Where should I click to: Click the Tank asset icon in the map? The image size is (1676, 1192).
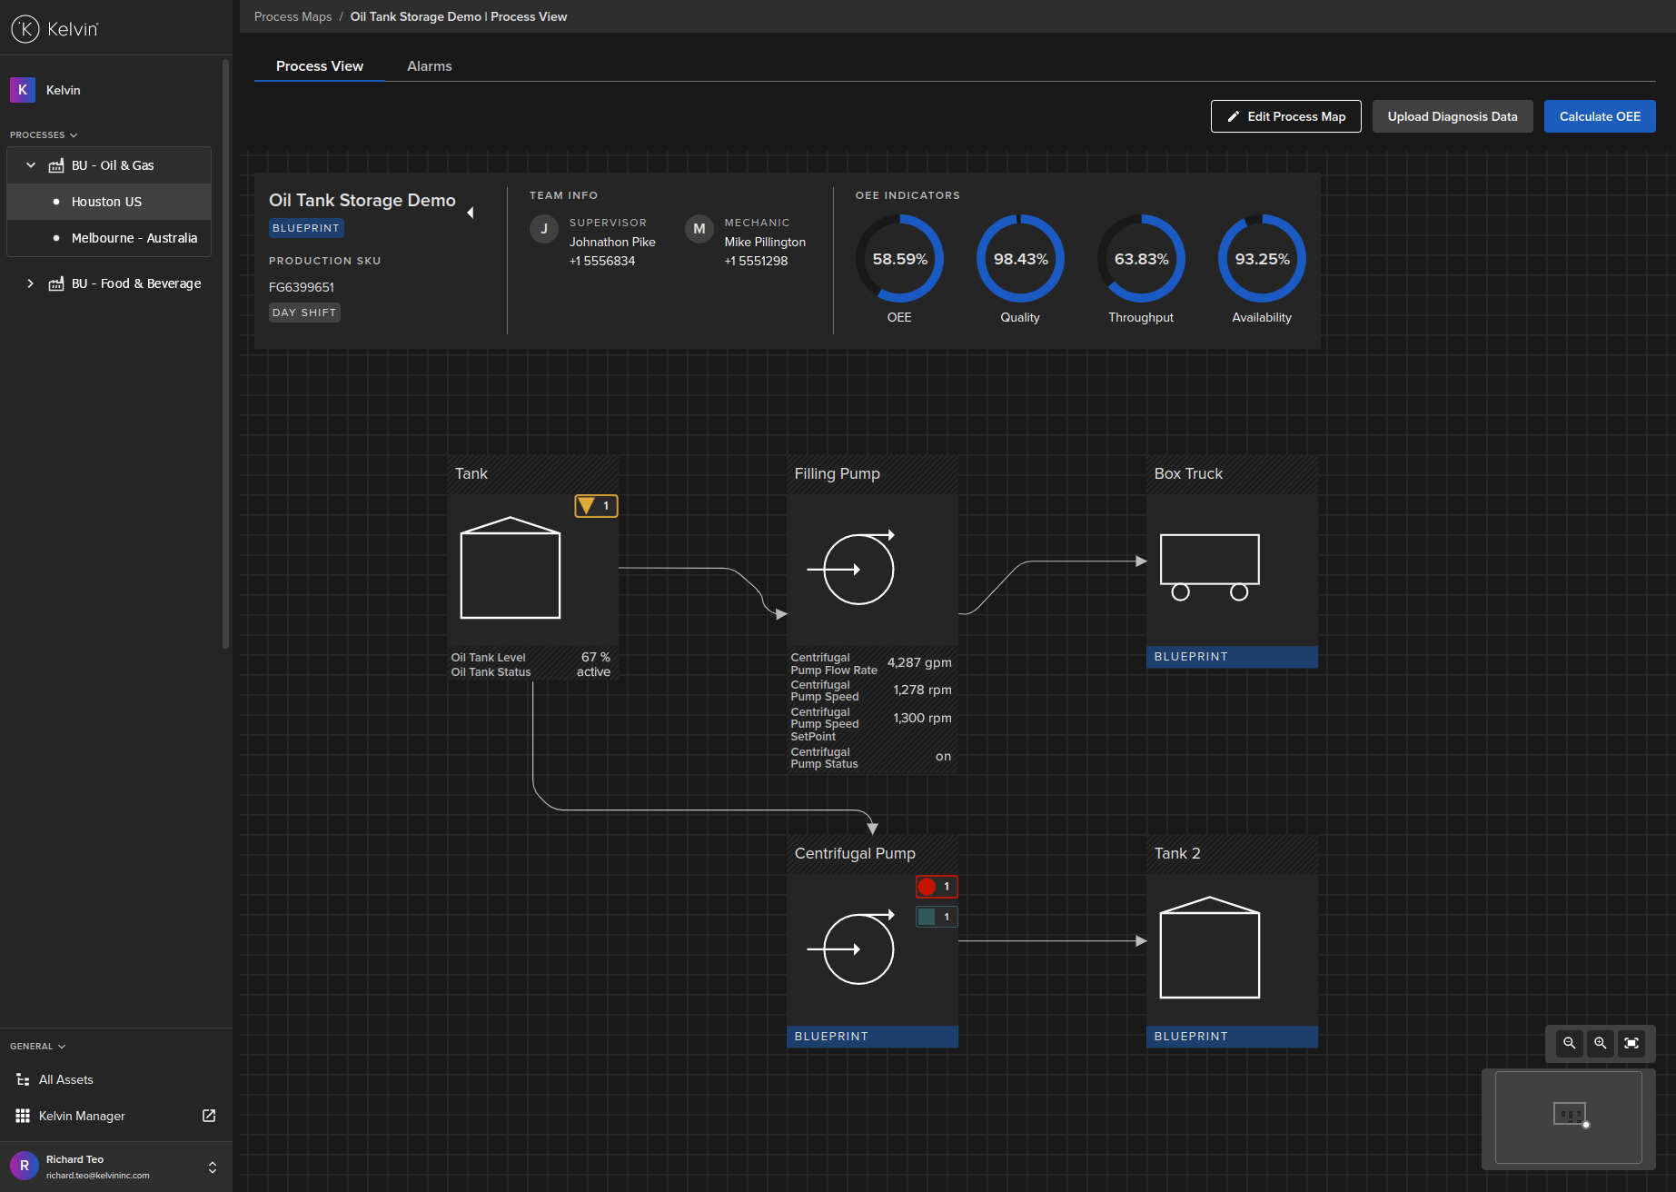(511, 570)
